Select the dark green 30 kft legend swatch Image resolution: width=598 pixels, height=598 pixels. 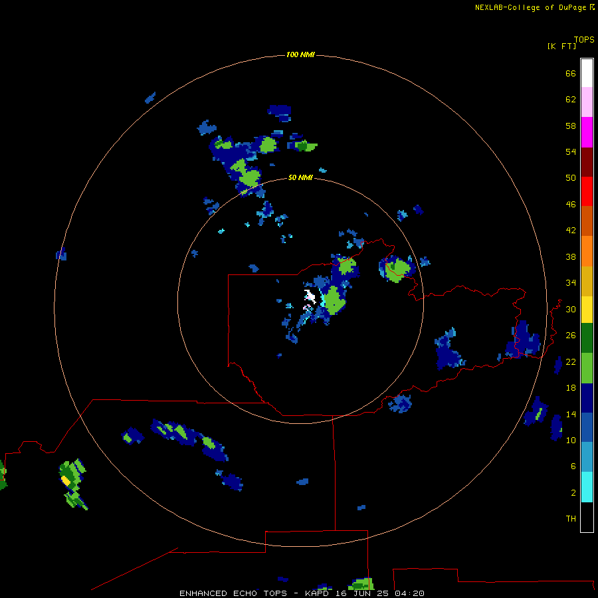pyautogui.click(x=587, y=338)
